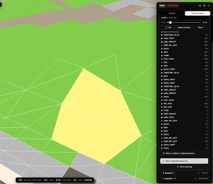Select the Collision Editor tab
This screenshot has height=184, width=213.
point(198,13)
